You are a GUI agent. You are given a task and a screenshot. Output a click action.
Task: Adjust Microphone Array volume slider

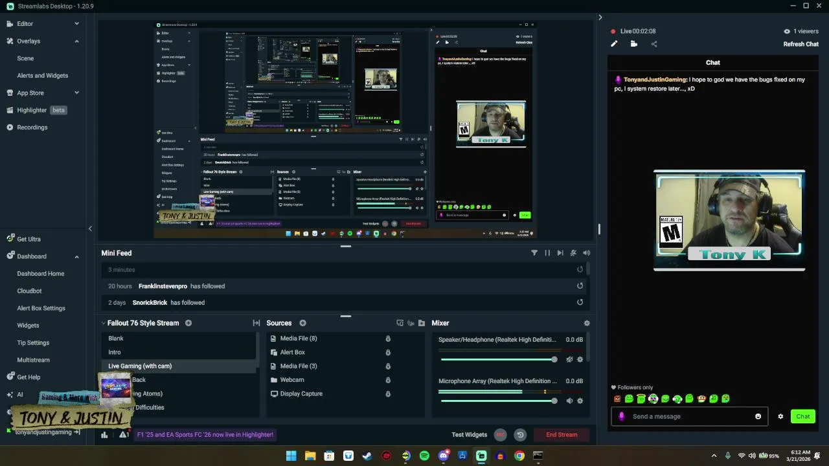499,401
